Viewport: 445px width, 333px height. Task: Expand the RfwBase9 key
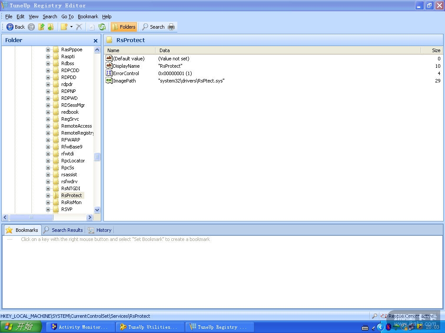pos(48,147)
